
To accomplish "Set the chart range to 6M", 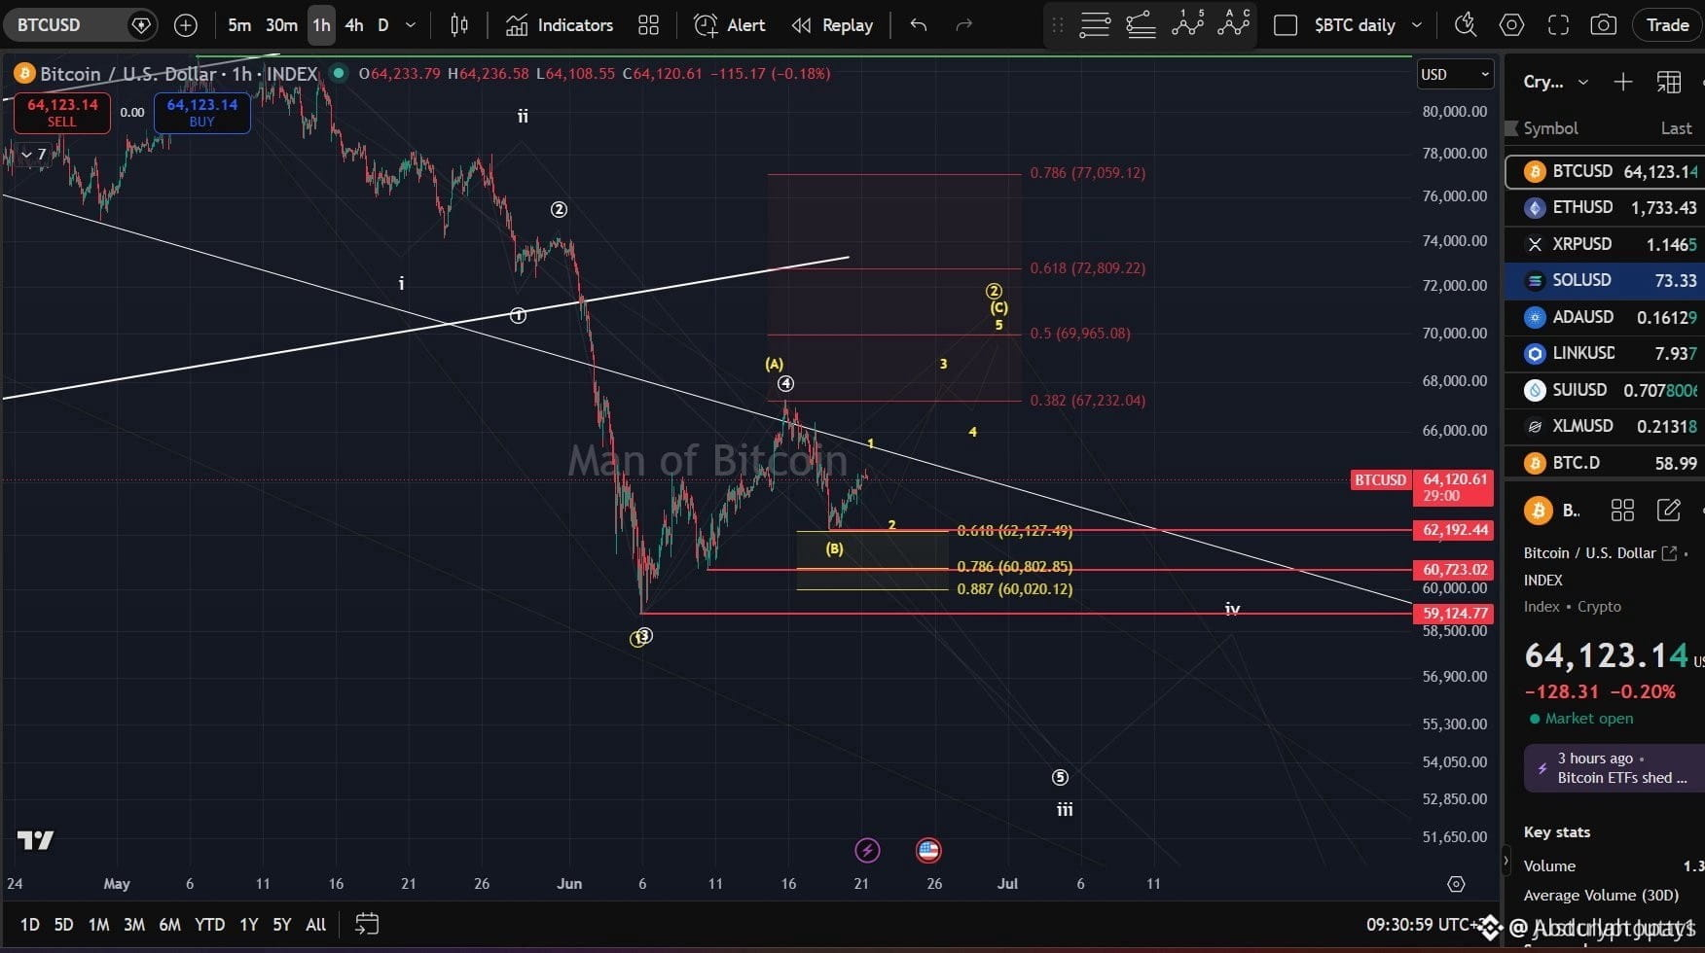I will (169, 925).
